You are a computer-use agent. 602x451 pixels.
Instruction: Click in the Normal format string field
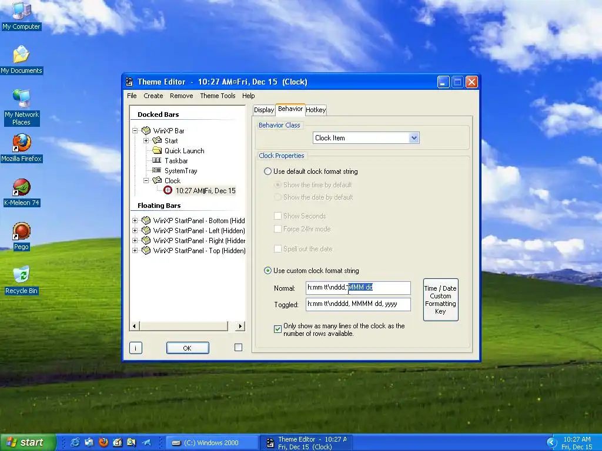(358, 288)
